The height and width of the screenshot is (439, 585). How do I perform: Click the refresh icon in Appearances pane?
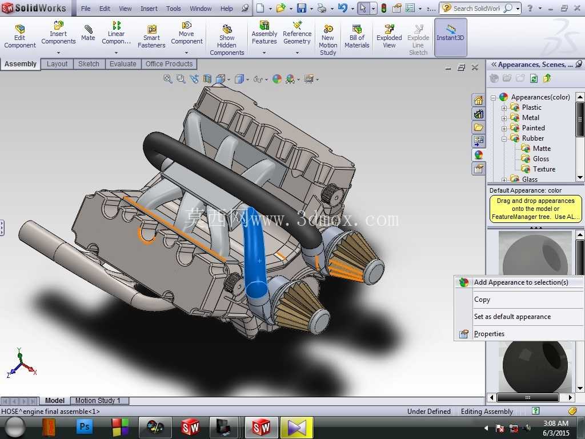click(x=534, y=78)
